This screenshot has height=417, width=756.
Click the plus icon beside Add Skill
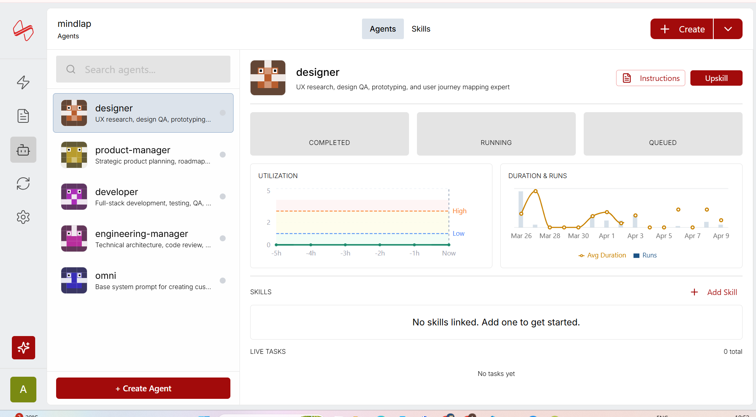click(694, 292)
